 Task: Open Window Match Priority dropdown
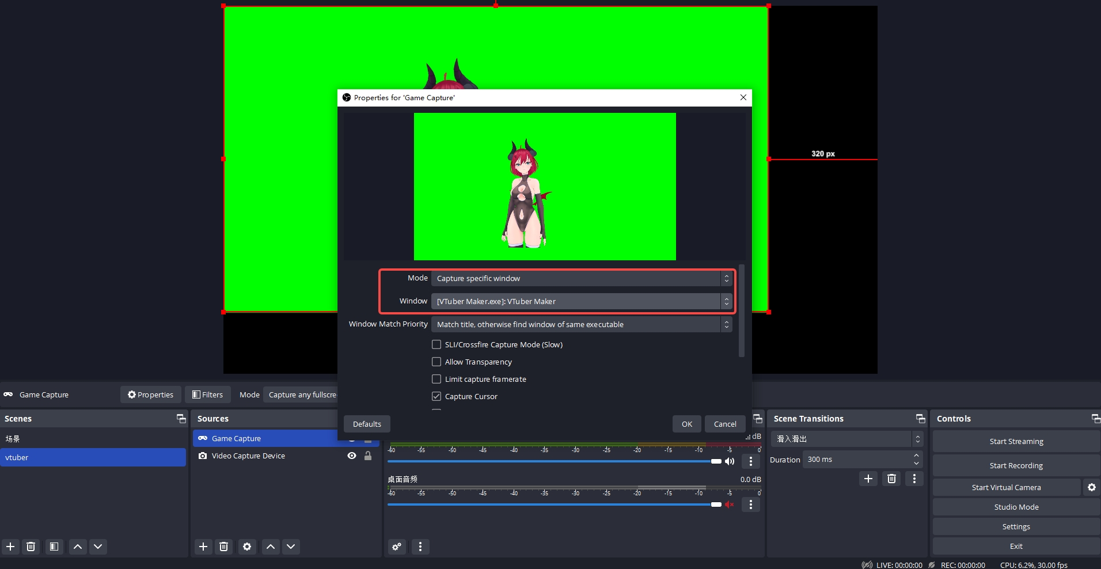[x=582, y=324]
